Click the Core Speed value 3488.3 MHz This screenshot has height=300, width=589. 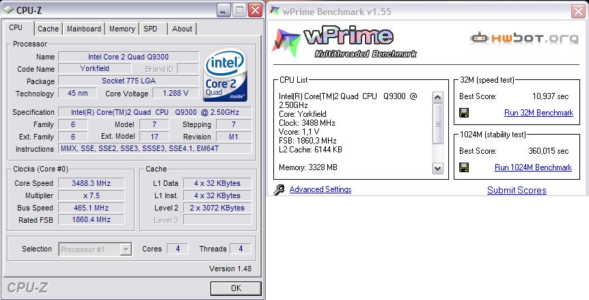[x=92, y=183]
